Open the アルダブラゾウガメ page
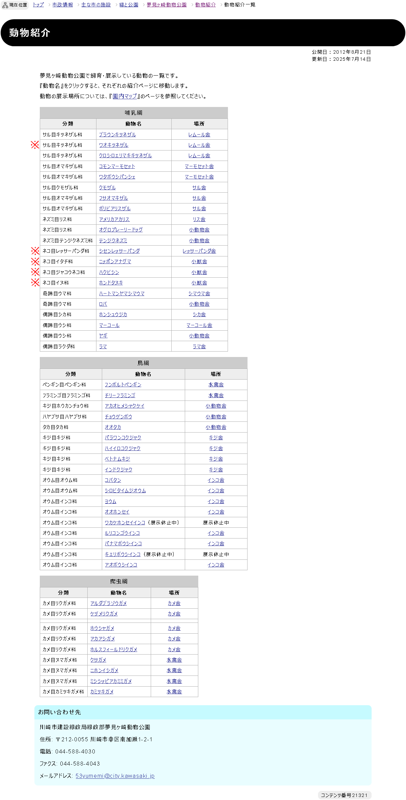The height and width of the screenshot is (800, 406). coord(109,603)
